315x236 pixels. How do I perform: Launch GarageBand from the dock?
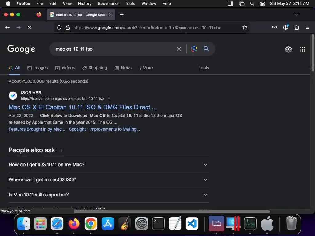(125, 224)
